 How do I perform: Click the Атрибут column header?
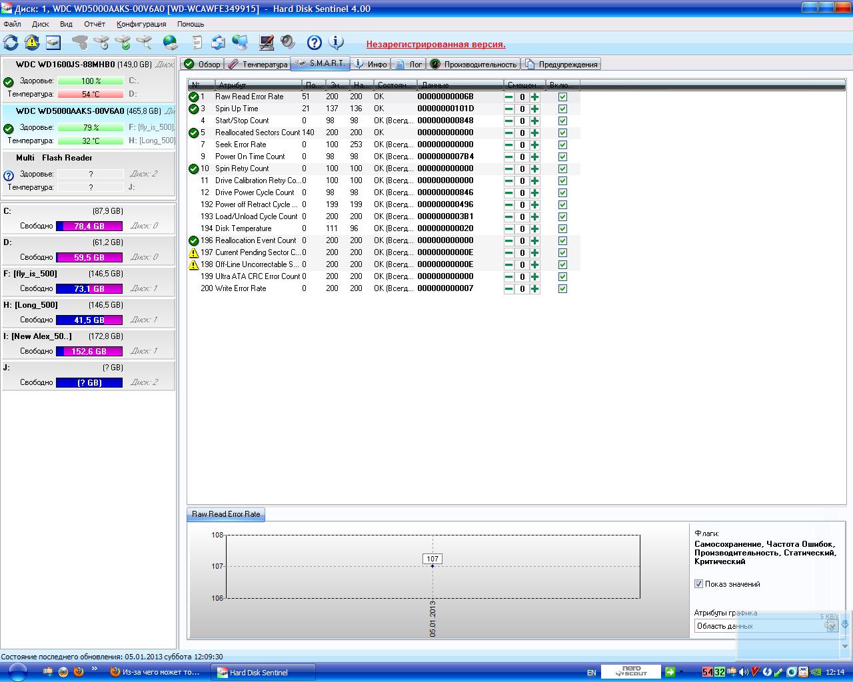click(x=258, y=85)
